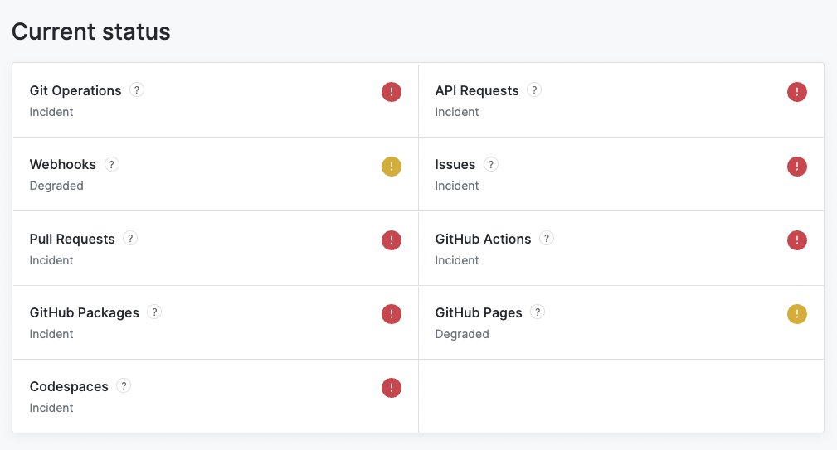Click the red incident icon for Issues
Viewport: 837px width, 450px height.
pyautogui.click(x=797, y=167)
